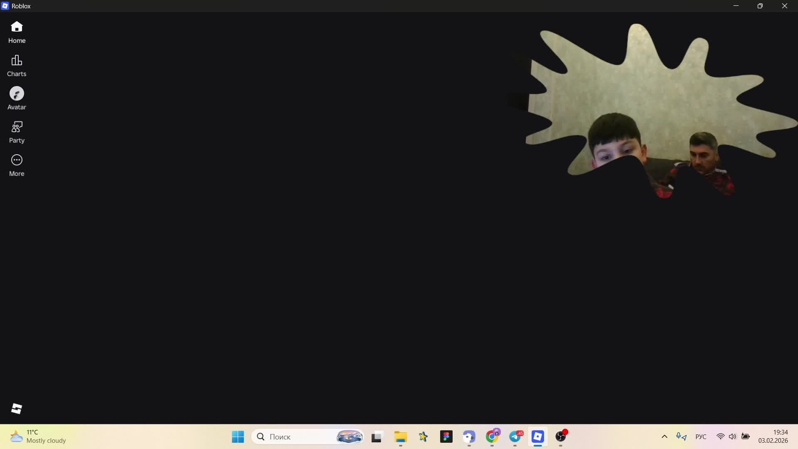Show hidden system tray icons

point(664,437)
